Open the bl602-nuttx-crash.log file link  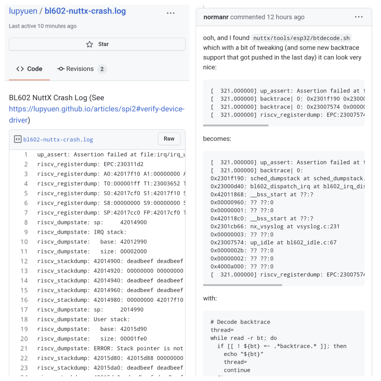(x=58, y=139)
